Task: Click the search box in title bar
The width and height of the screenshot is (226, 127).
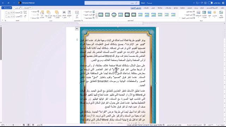Action: click(x=112, y=3)
